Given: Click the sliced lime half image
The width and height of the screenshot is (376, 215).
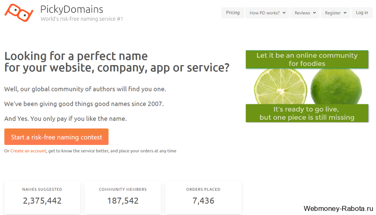Looking at the screenshot, I should point(280,86).
